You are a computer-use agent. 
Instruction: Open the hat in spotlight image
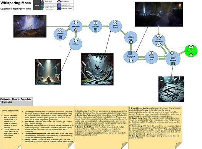48,72
